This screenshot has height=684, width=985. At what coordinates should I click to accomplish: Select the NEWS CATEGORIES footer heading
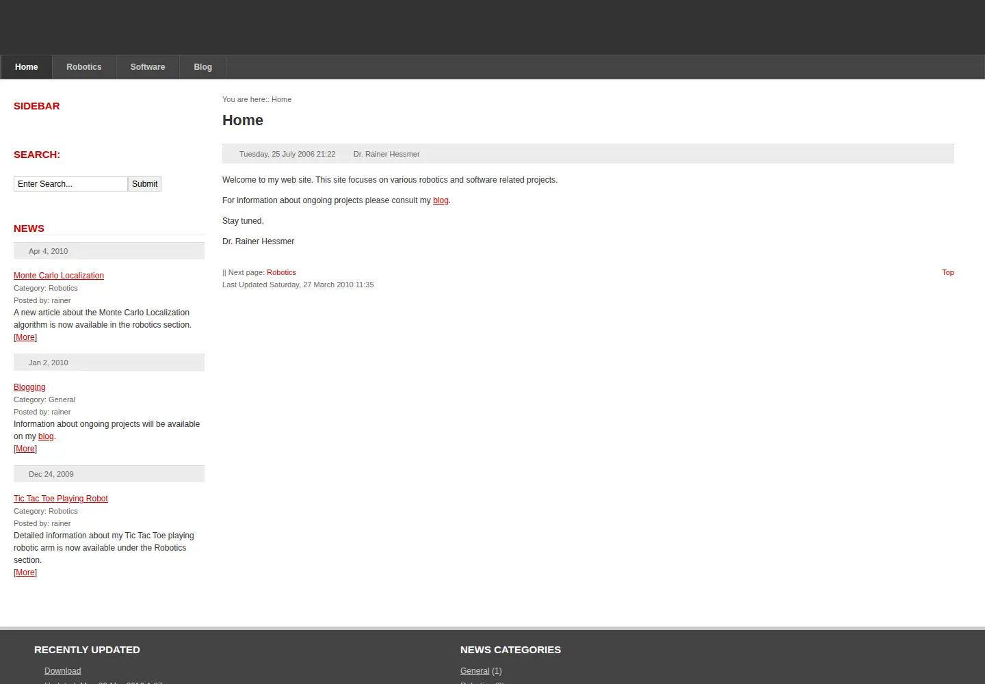pos(510,650)
